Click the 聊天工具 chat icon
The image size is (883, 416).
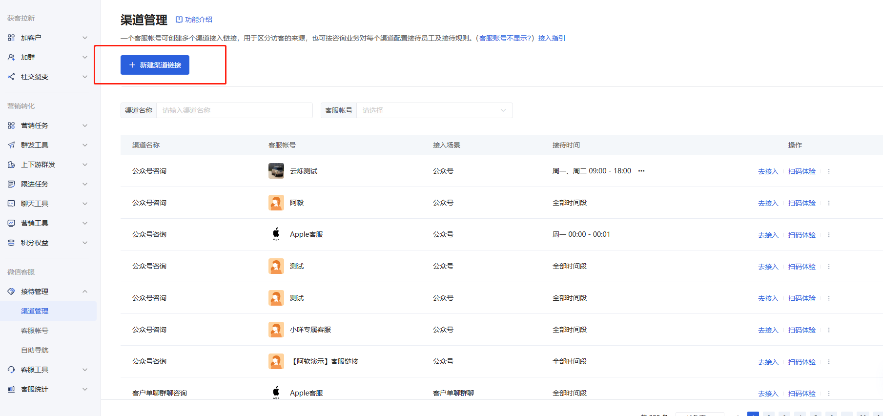tap(11, 204)
